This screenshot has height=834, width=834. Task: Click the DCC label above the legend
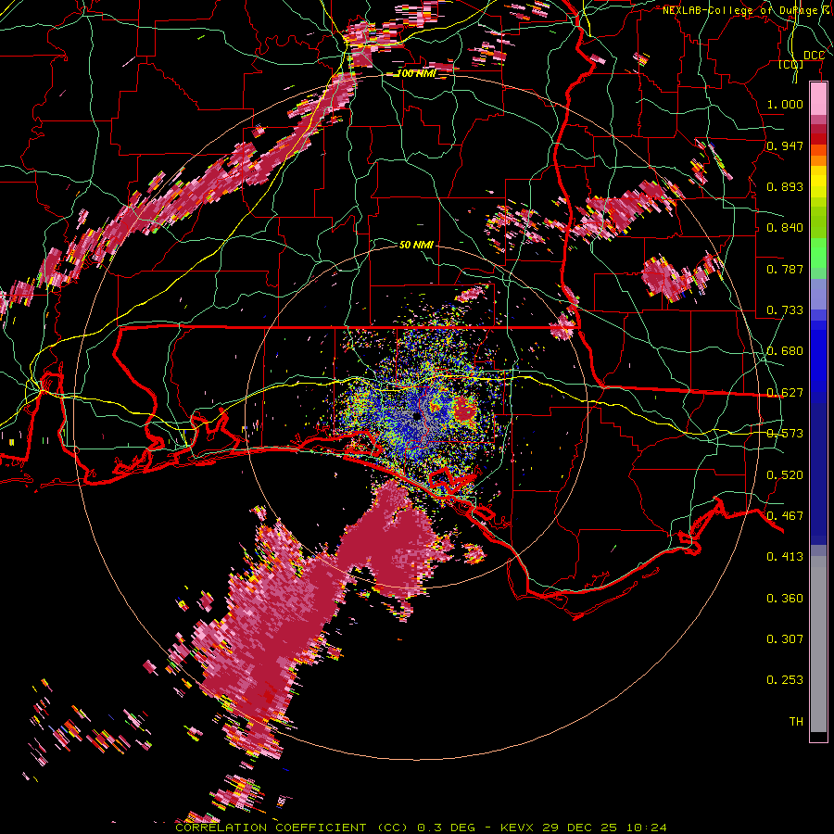coord(814,56)
